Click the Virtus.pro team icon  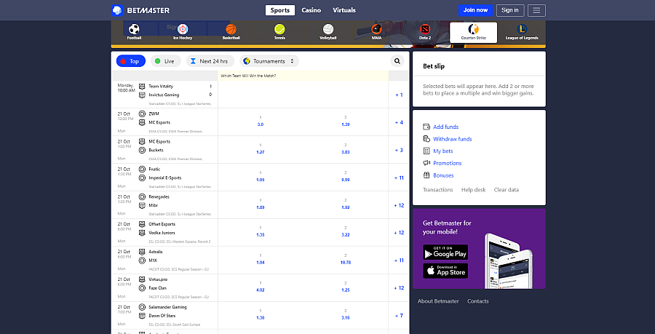[x=142, y=279]
